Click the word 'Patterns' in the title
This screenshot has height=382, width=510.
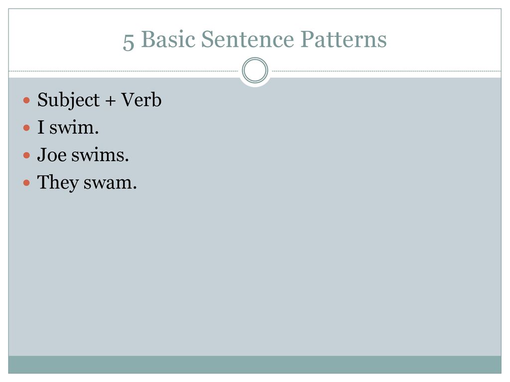(344, 39)
